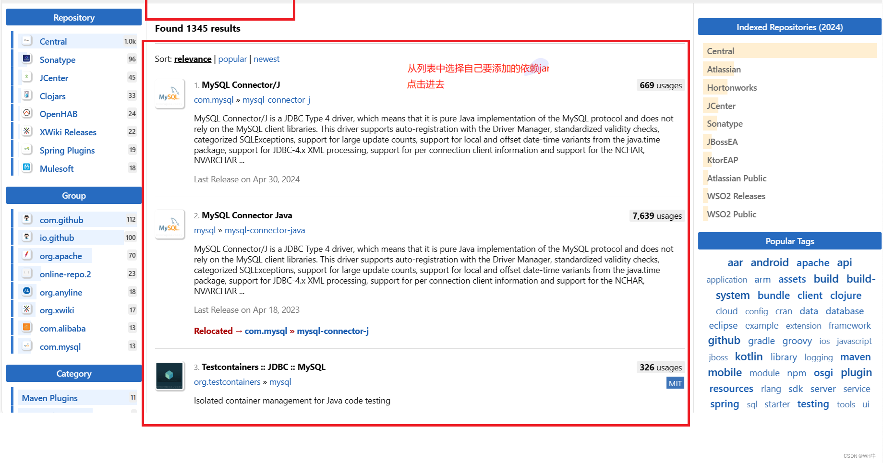Click the 326 usages badge
Screen dimensions: 883x463
point(661,368)
